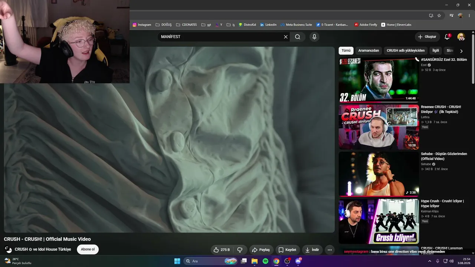475x267 pixels.
Task: Open Chrome media controls icon
Action: pos(451,16)
